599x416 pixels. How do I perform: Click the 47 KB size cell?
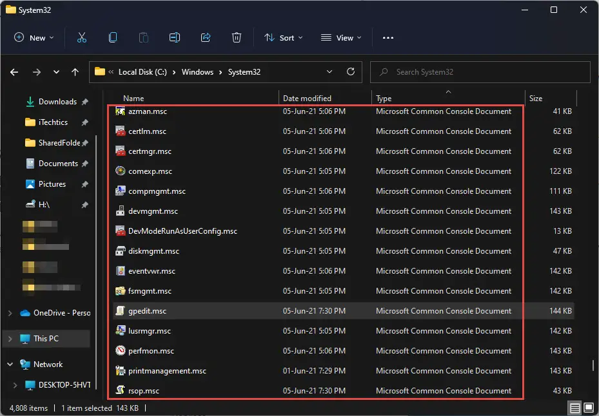(x=562, y=251)
